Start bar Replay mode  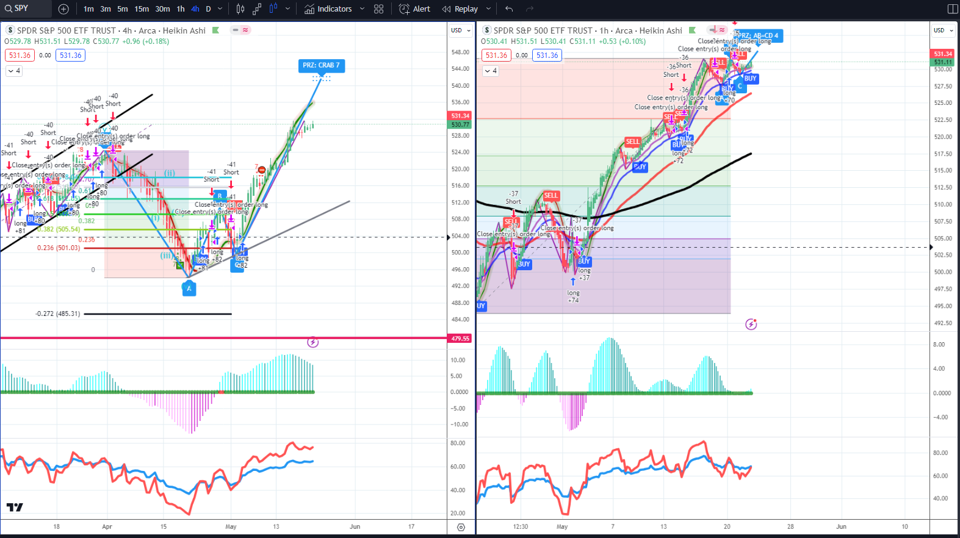[460, 9]
